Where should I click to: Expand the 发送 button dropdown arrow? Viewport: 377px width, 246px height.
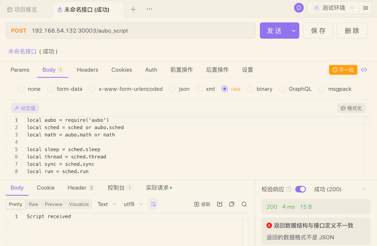(294, 31)
